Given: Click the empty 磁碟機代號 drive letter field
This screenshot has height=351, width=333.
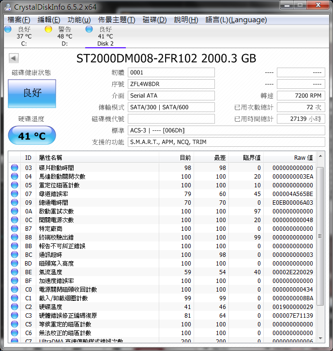Looking at the screenshot, I should [x=171, y=119].
